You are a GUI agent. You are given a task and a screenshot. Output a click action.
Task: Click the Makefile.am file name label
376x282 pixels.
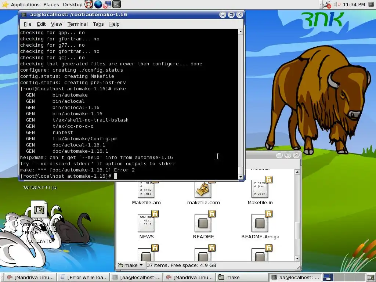click(146, 202)
